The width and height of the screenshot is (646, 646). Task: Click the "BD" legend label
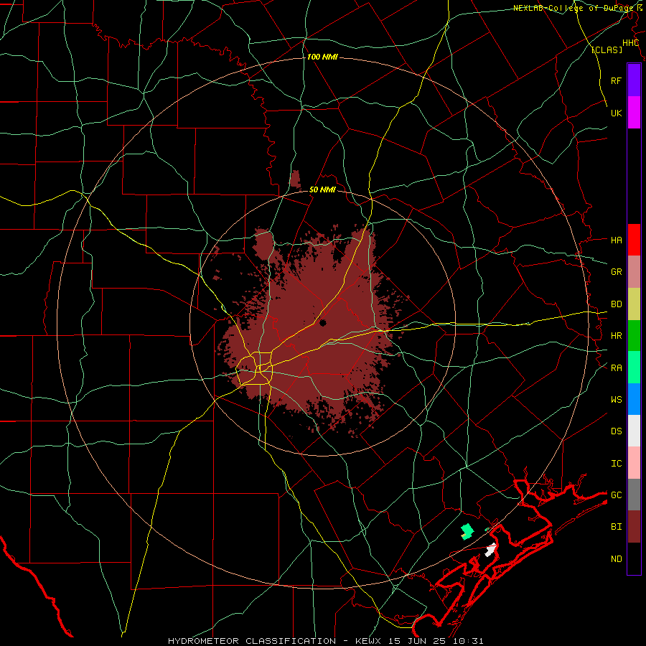616,304
